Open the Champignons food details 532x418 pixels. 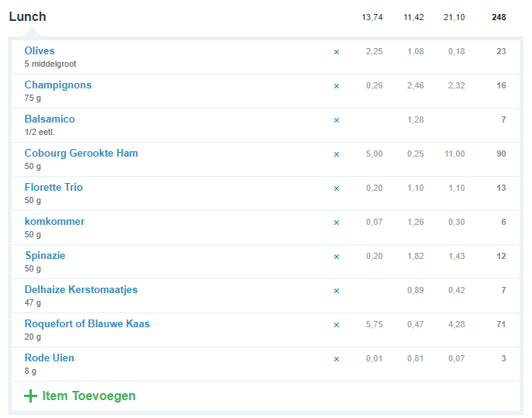[x=57, y=85]
